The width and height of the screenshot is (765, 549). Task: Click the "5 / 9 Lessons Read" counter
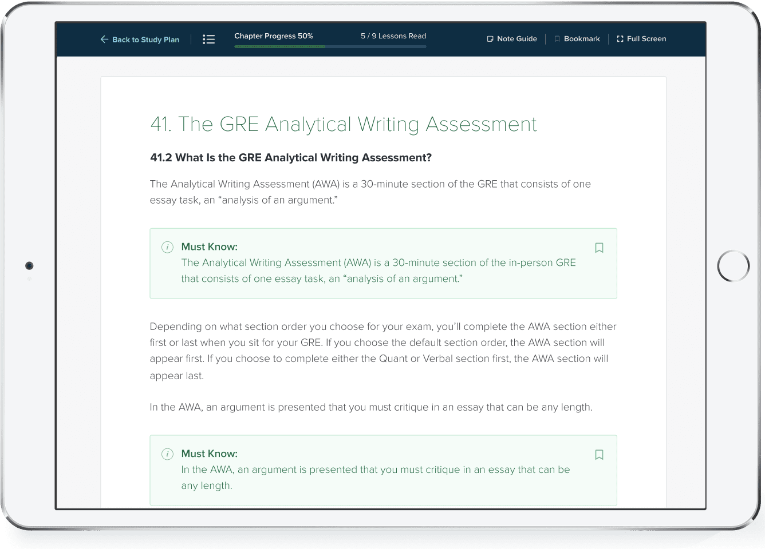click(x=393, y=35)
